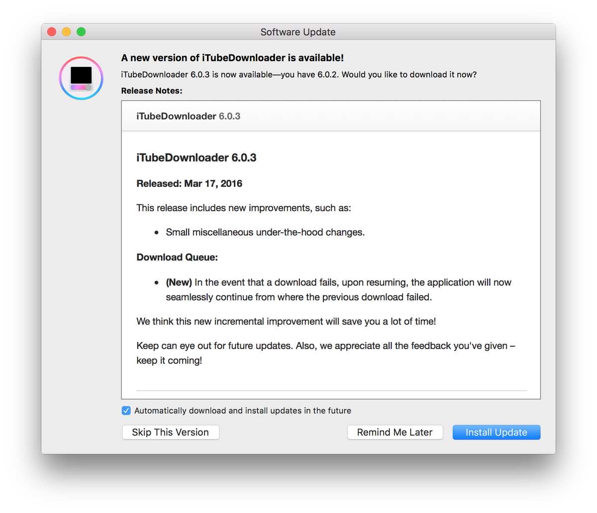Click the bold heading iTubeDownloader 6.0.3
Image resolution: width=597 pixels, height=513 pixels.
point(197,158)
